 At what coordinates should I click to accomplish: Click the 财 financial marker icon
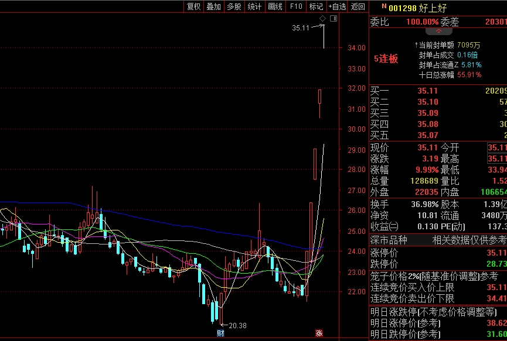[x=220, y=333]
